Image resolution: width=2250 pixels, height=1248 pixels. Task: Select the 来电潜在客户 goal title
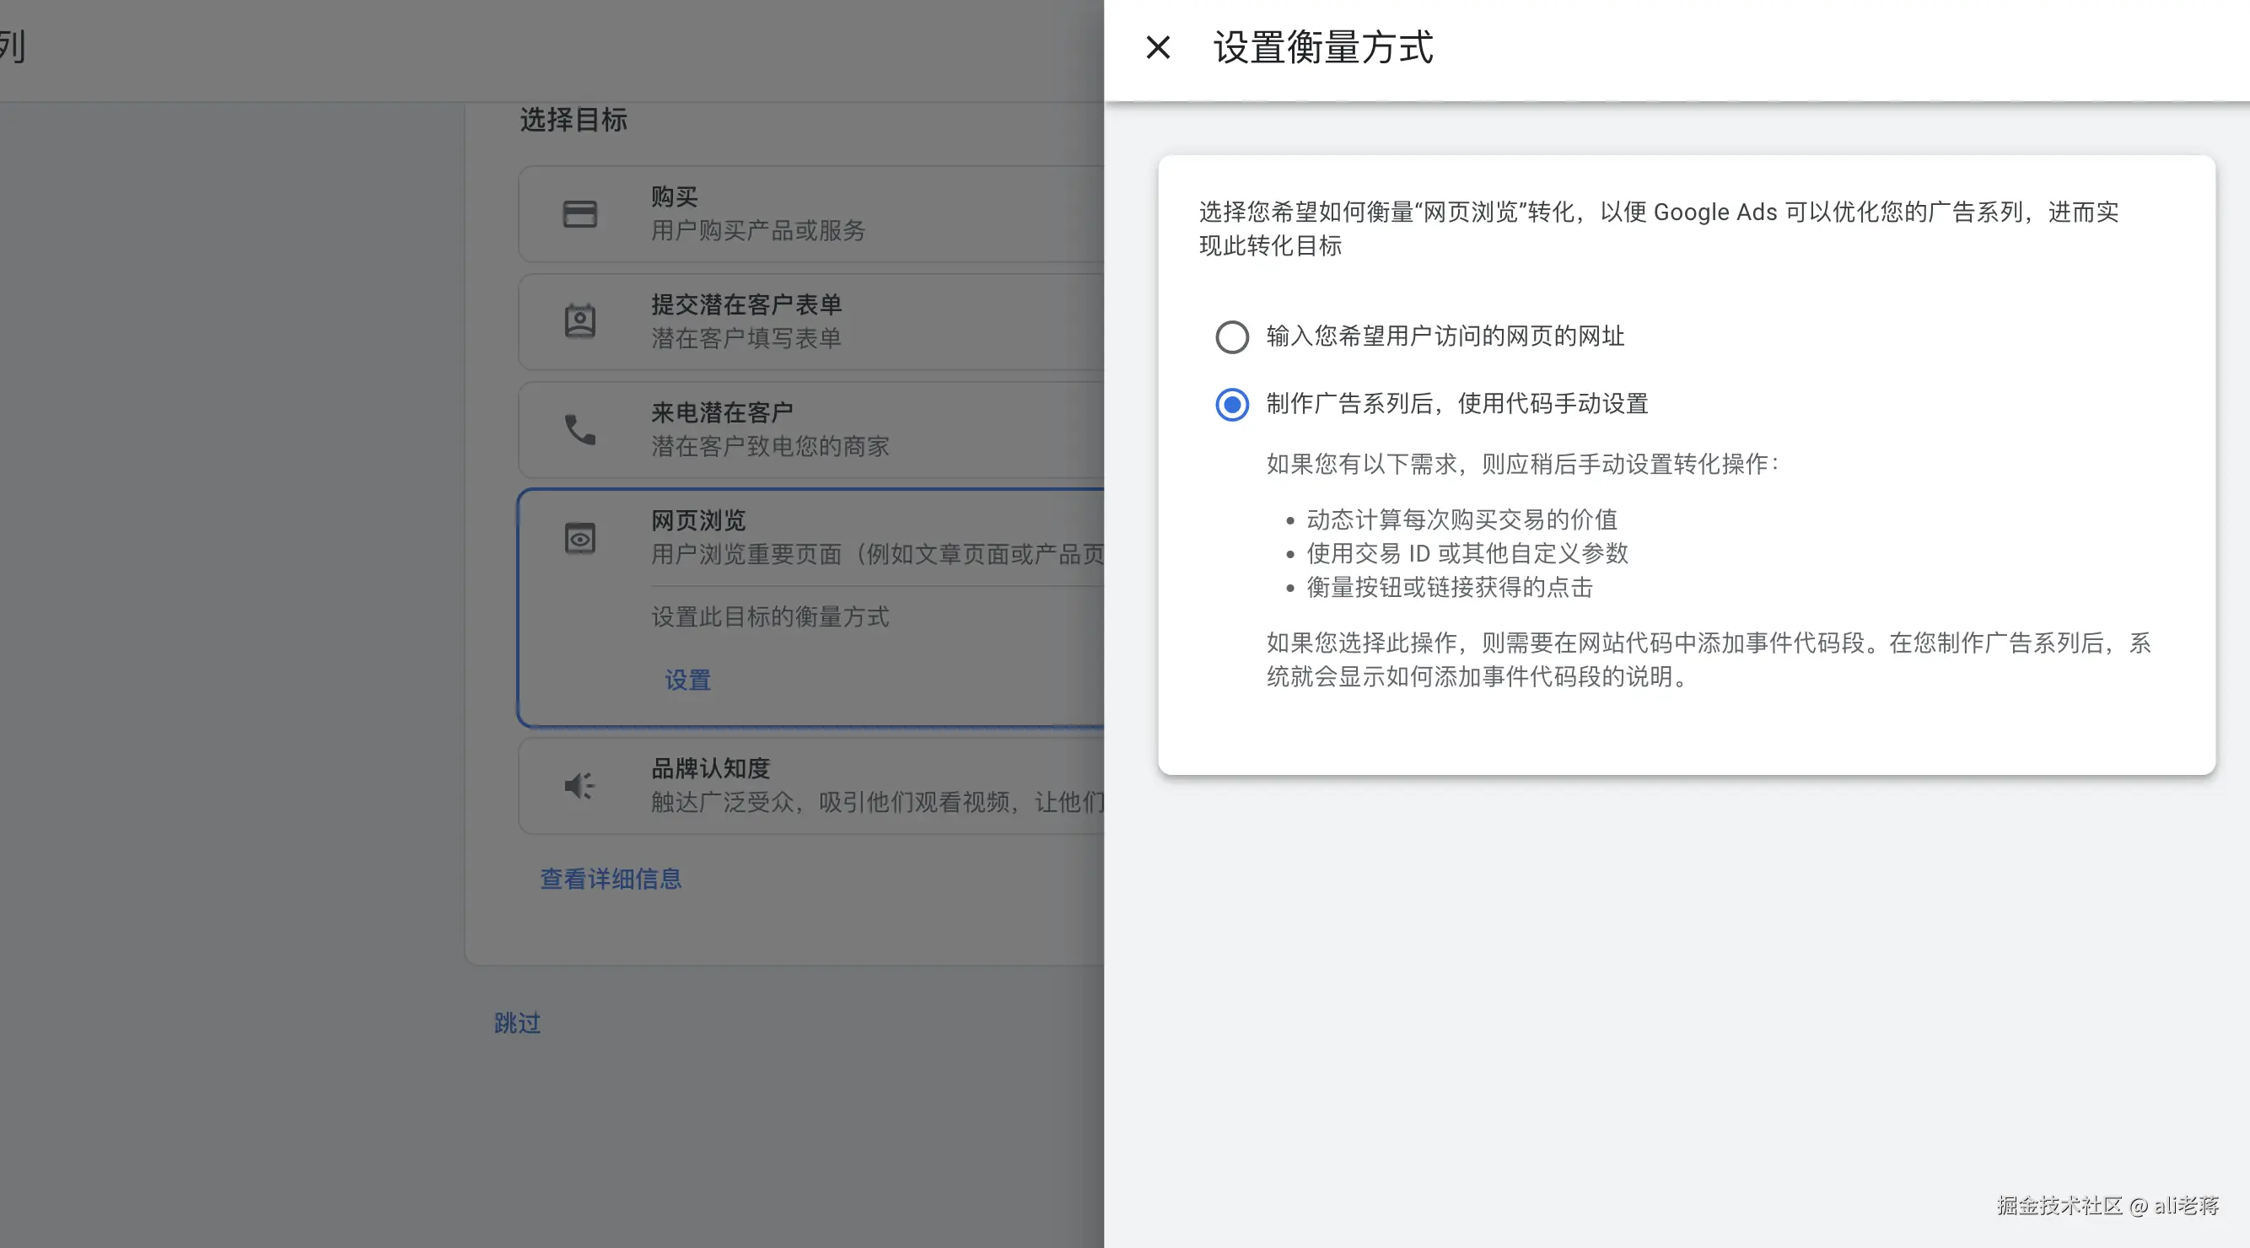pyautogui.click(x=722, y=412)
